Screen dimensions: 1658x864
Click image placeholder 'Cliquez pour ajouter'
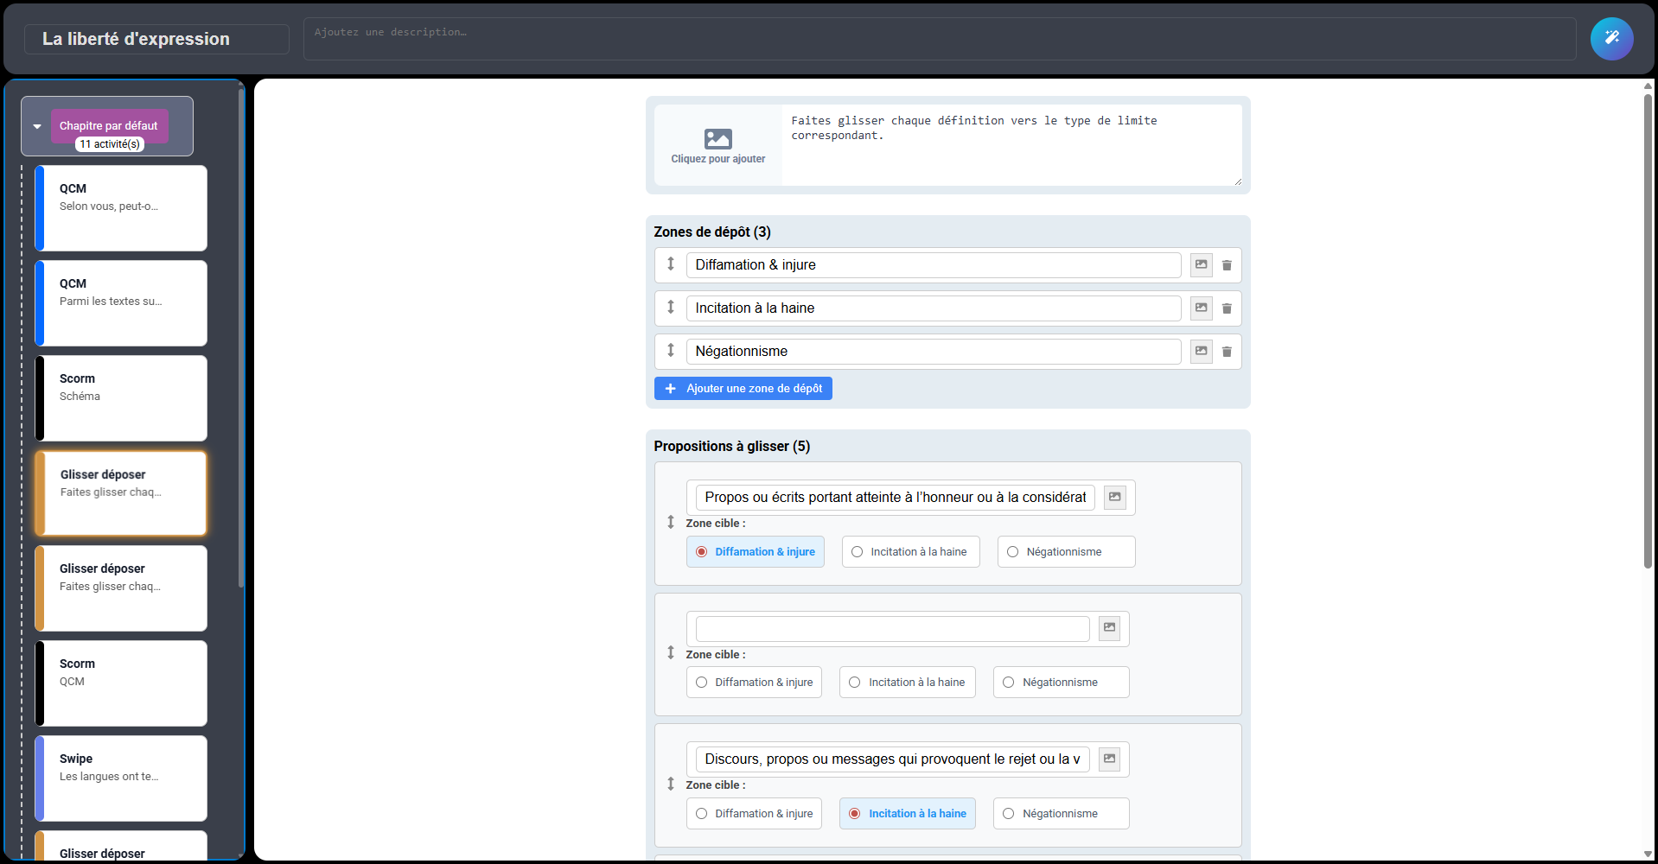pyautogui.click(x=717, y=145)
